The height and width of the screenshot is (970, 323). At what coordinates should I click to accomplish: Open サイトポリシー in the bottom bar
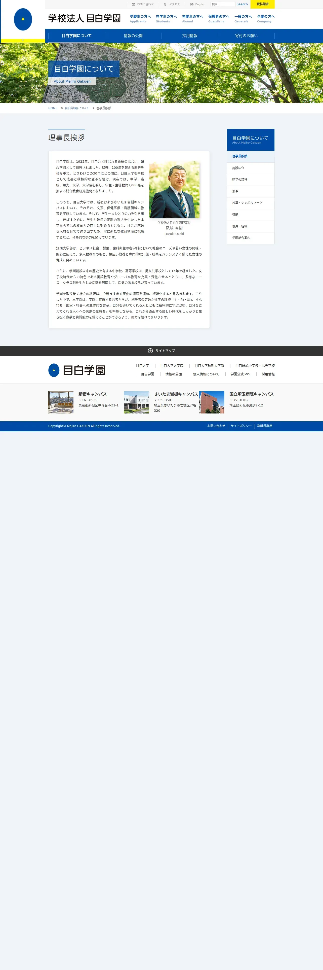point(241,426)
